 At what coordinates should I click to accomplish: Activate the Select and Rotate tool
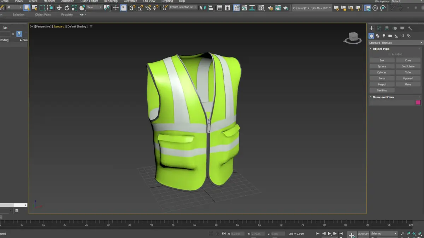[x=67, y=8]
